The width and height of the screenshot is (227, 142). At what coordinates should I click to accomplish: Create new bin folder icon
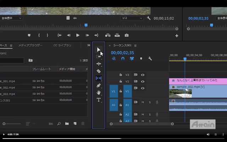tap(67, 124)
